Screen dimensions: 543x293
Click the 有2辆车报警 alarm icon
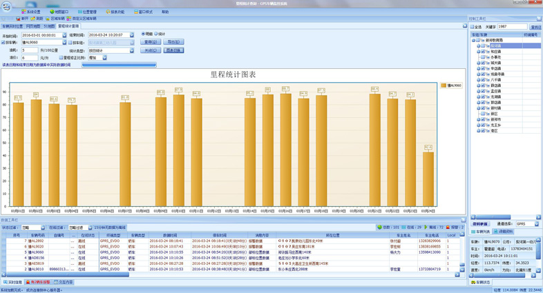coord(28,282)
